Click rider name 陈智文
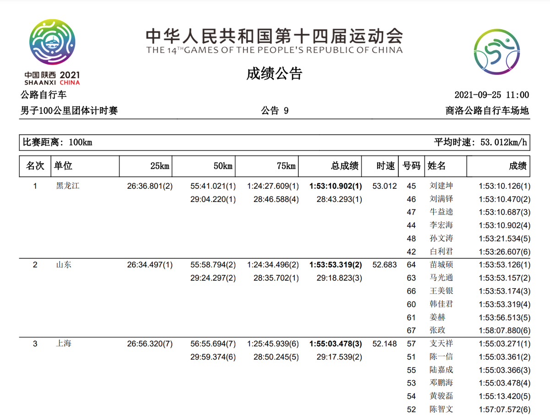This screenshot has width=550, height=415. (x=442, y=409)
